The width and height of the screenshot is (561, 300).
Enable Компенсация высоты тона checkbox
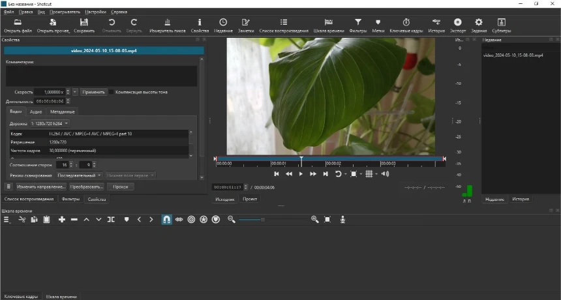pyautogui.click(x=112, y=92)
